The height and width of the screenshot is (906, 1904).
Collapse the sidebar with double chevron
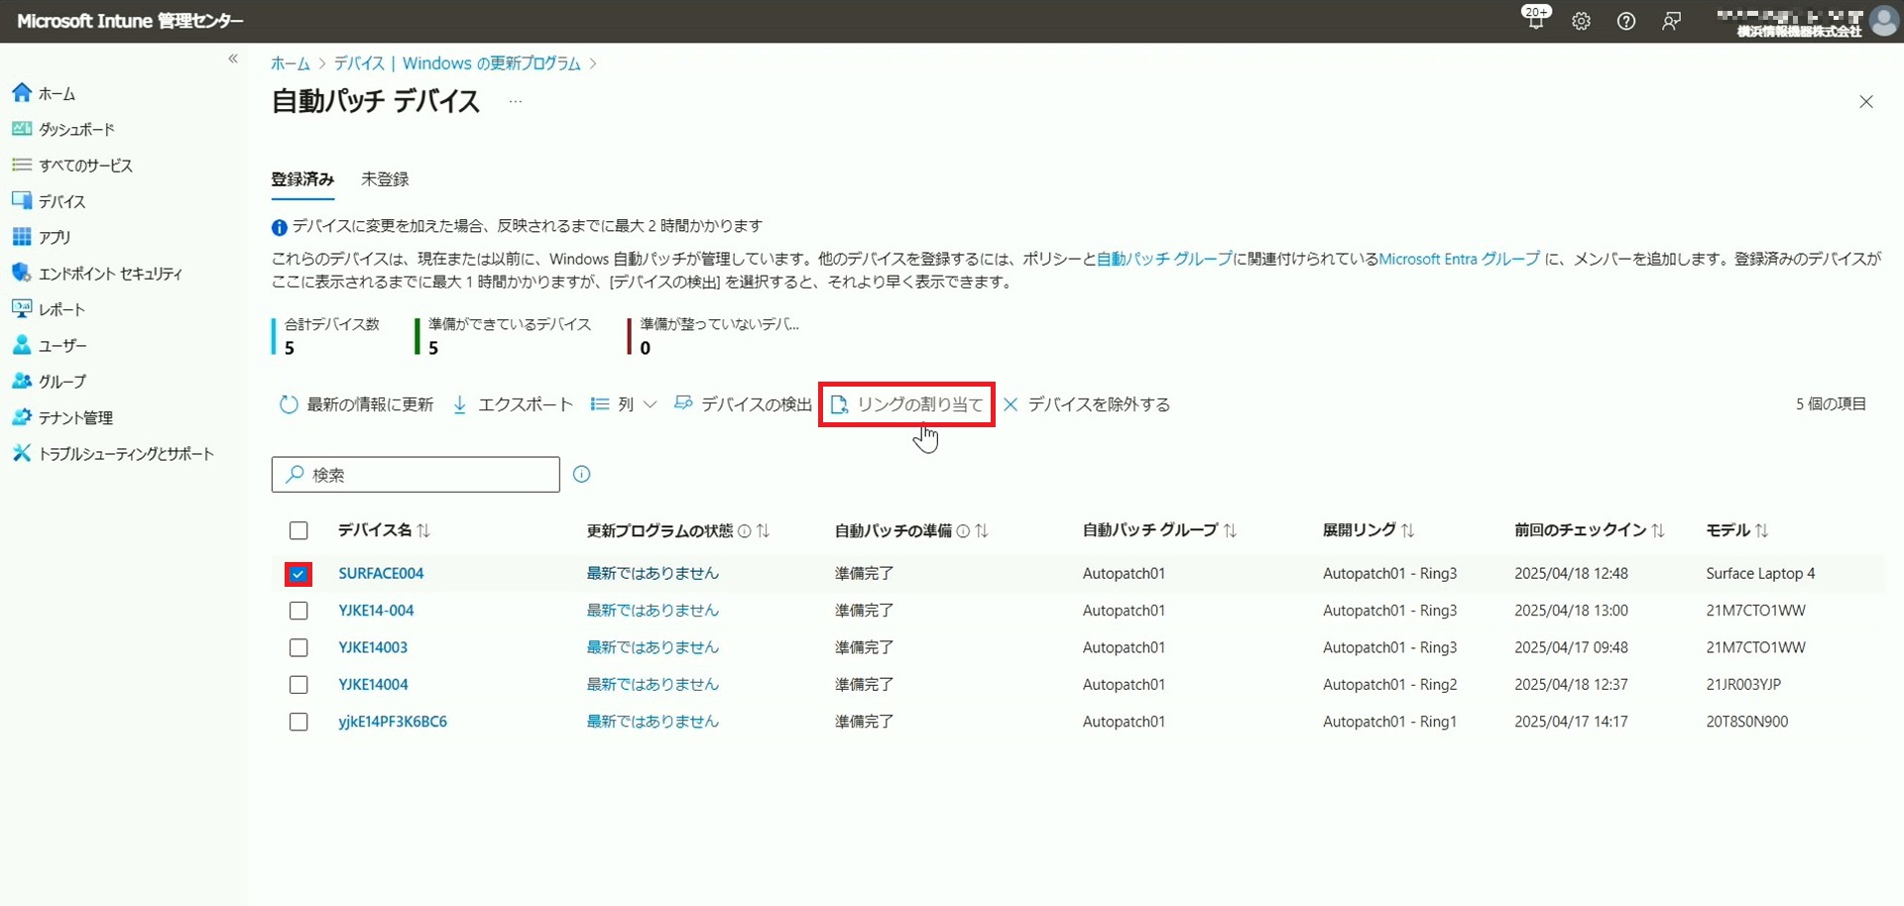click(233, 59)
